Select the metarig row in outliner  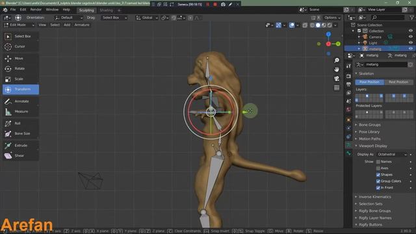tap(380, 49)
